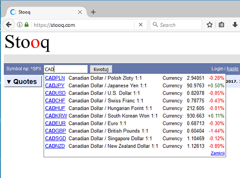This screenshot has width=240, height=178.
Task: Click the 1.12613 price value
Action: click(195, 146)
